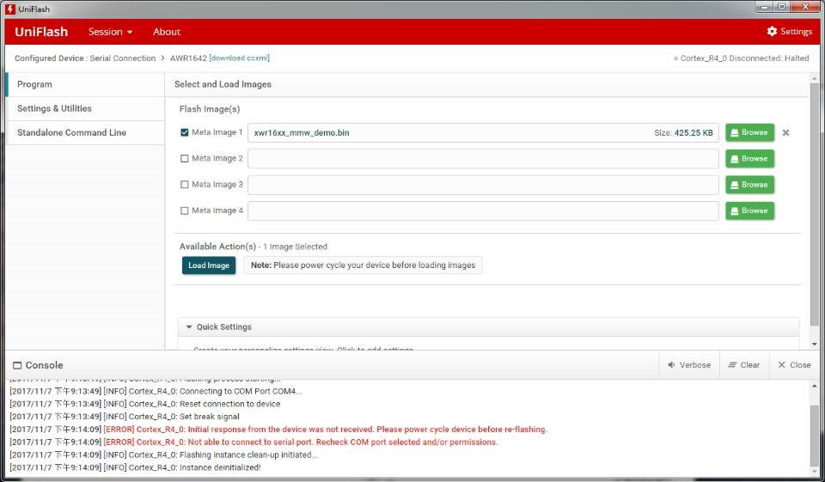Enable the Meta Image 3 checkbox
The image size is (825, 482).
(184, 185)
